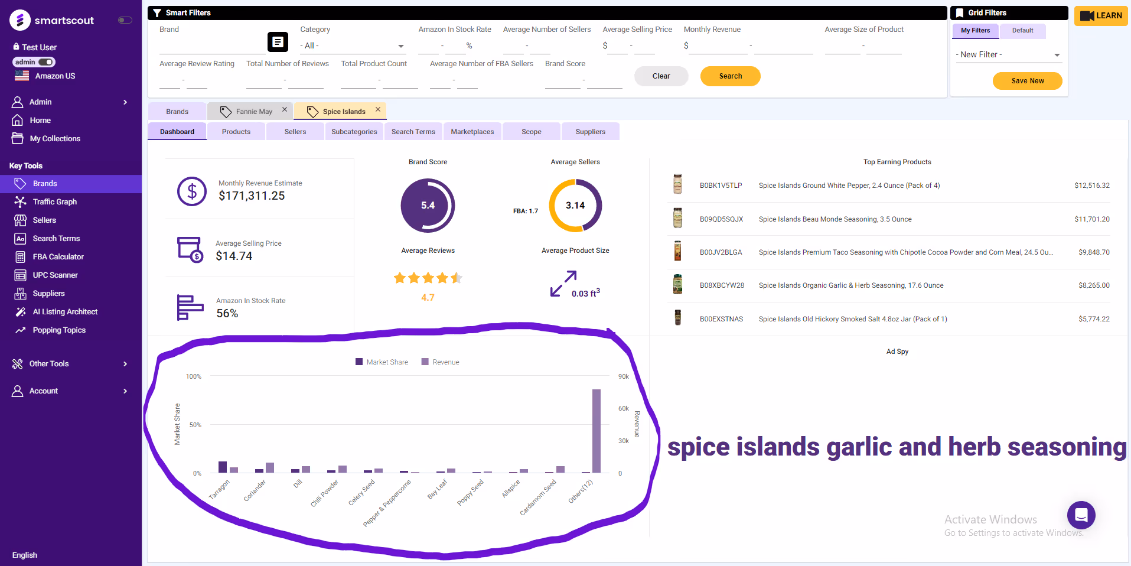The image size is (1131, 566).
Task: Click the Save New button
Action: coord(1028,81)
